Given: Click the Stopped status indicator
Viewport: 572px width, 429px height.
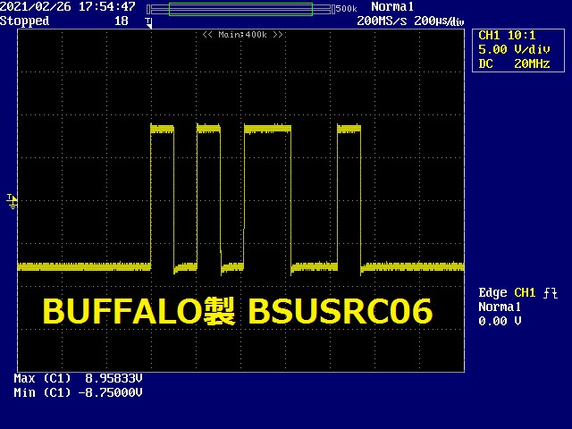Looking at the screenshot, I should [x=24, y=21].
